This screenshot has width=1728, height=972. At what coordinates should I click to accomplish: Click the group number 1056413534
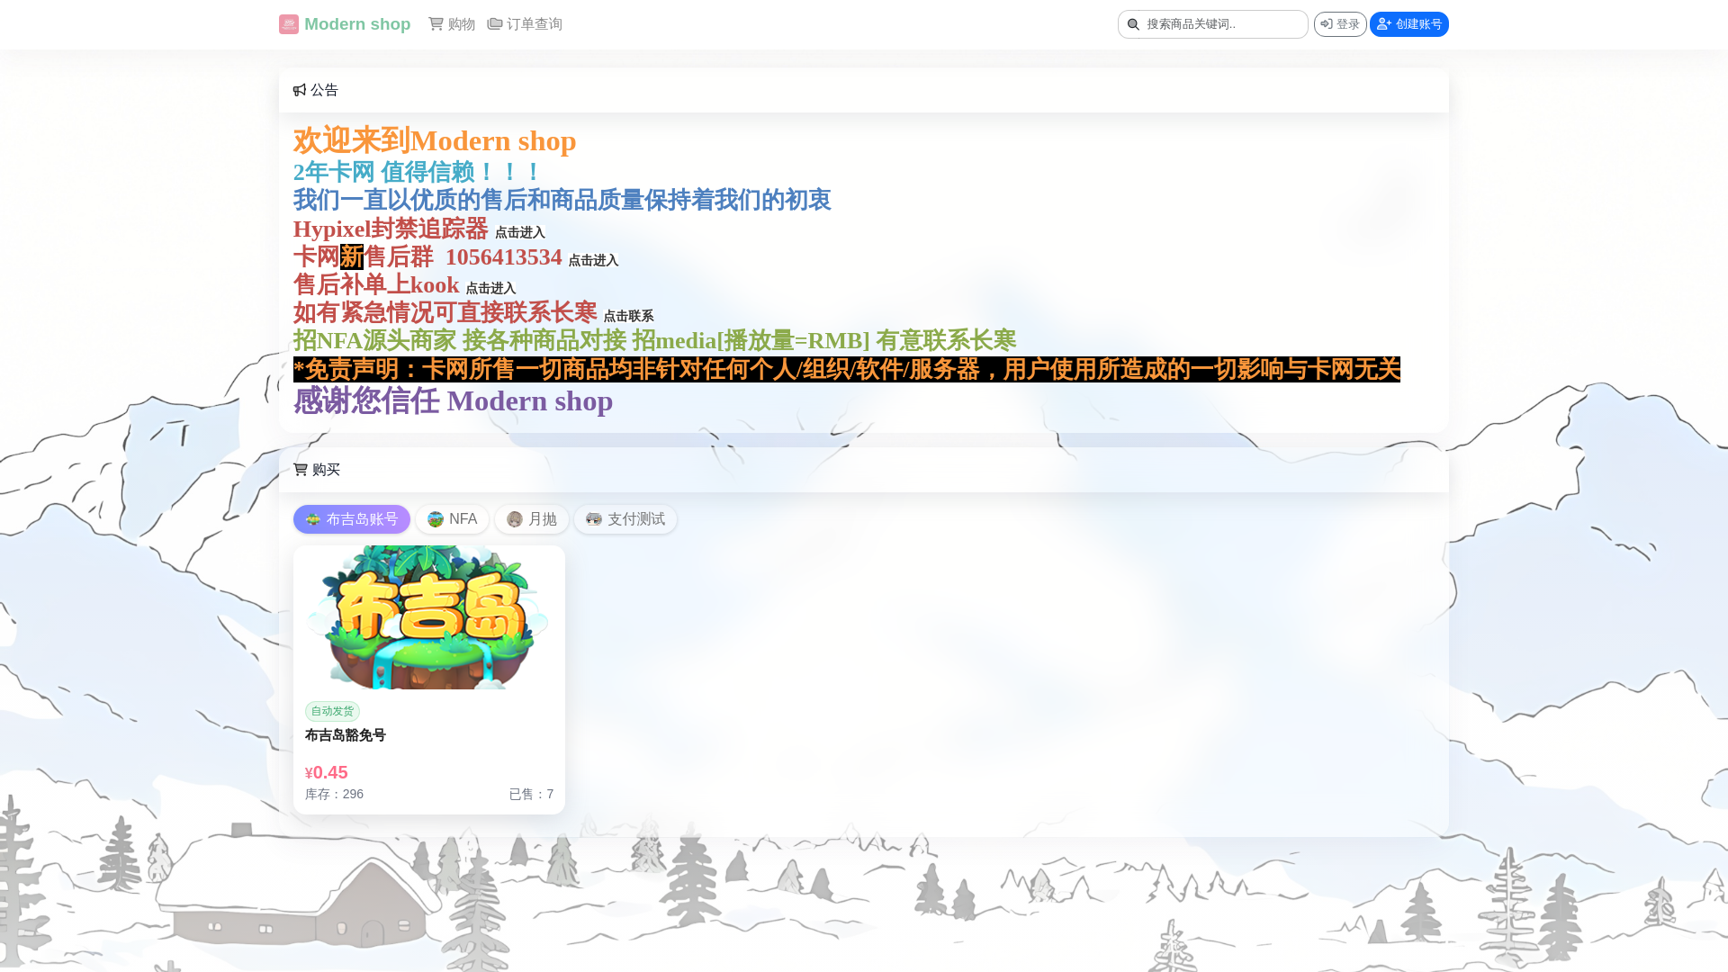(504, 256)
